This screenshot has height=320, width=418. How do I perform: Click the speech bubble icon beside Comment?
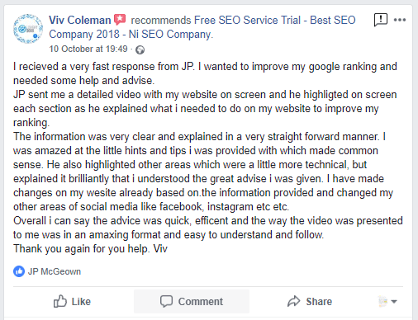(166, 301)
